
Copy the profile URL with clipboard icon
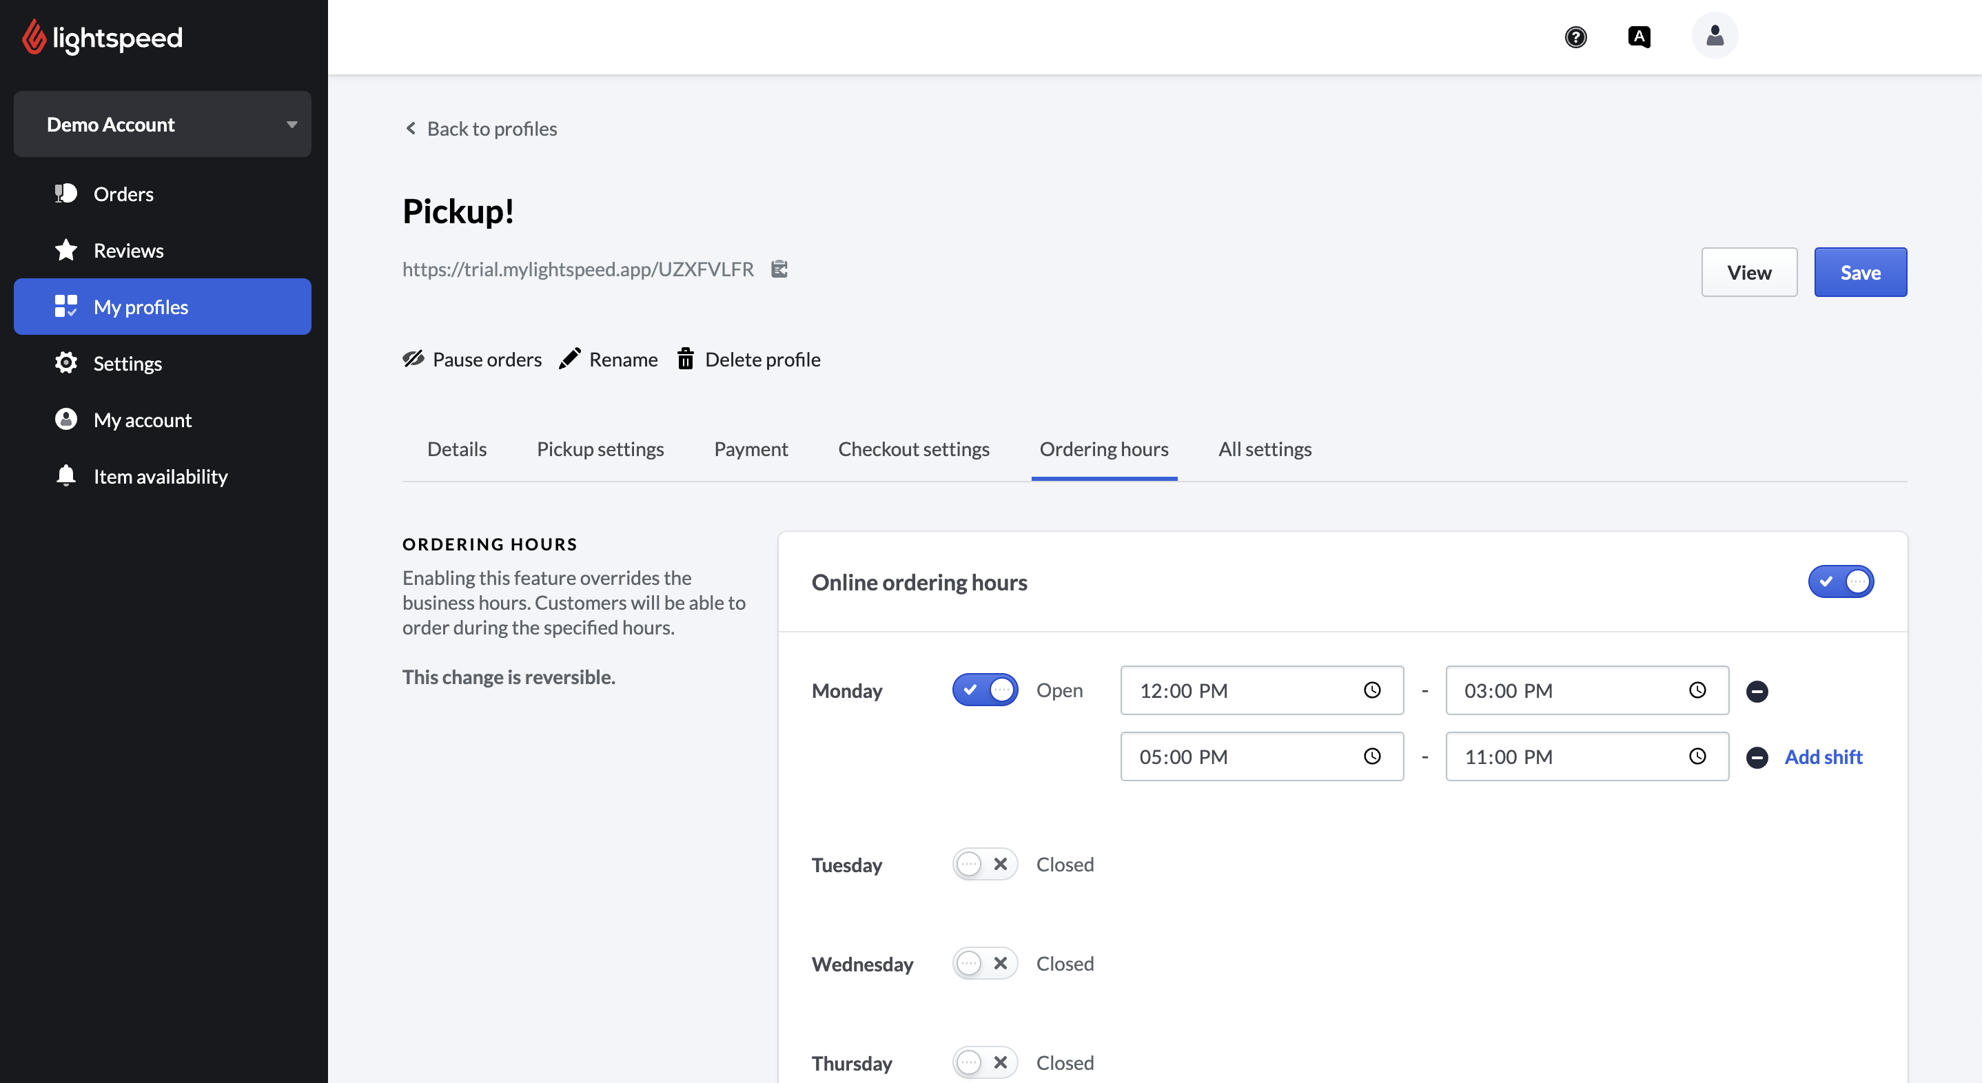tap(779, 269)
